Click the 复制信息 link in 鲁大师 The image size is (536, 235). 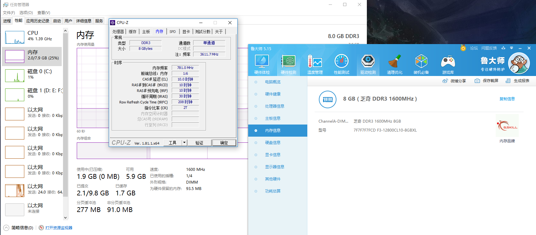507,99
